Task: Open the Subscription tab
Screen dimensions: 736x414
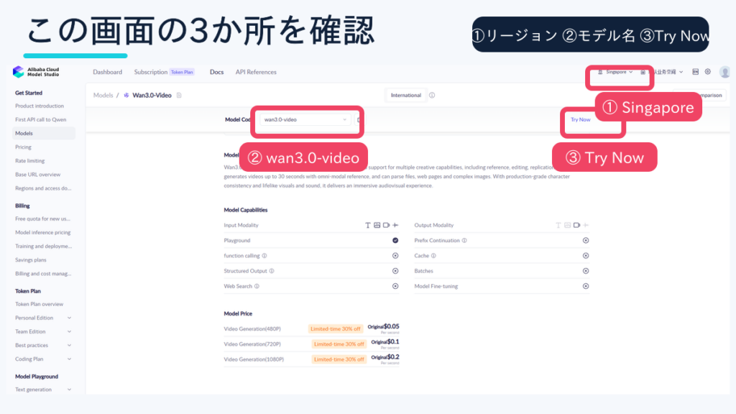Action: point(151,72)
